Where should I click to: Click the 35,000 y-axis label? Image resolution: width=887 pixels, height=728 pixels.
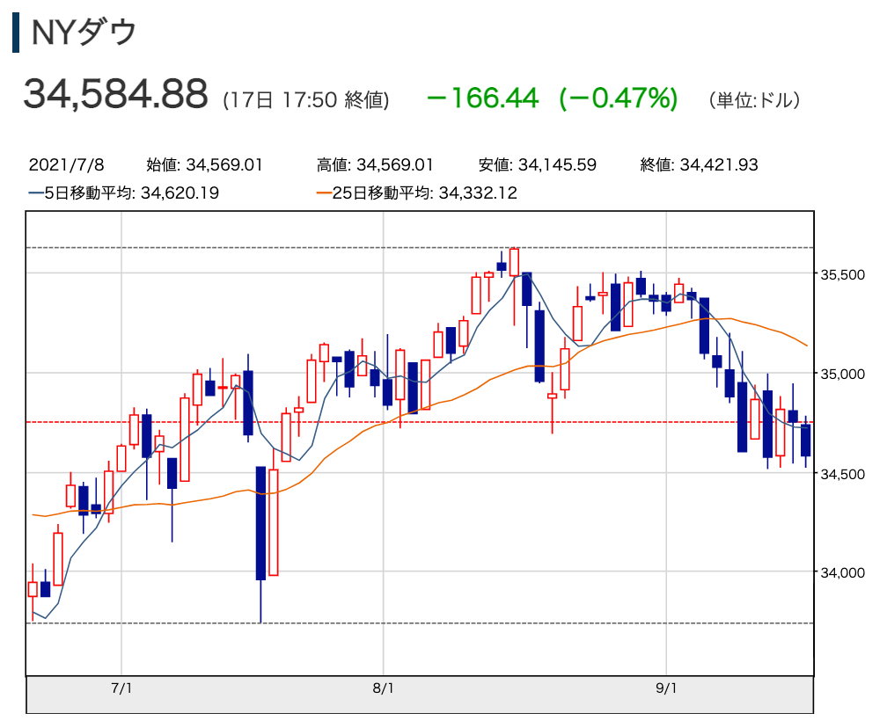coord(842,374)
